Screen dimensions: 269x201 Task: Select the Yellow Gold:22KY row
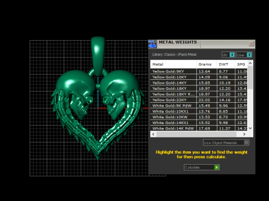pyautogui.click(x=199, y=100)
